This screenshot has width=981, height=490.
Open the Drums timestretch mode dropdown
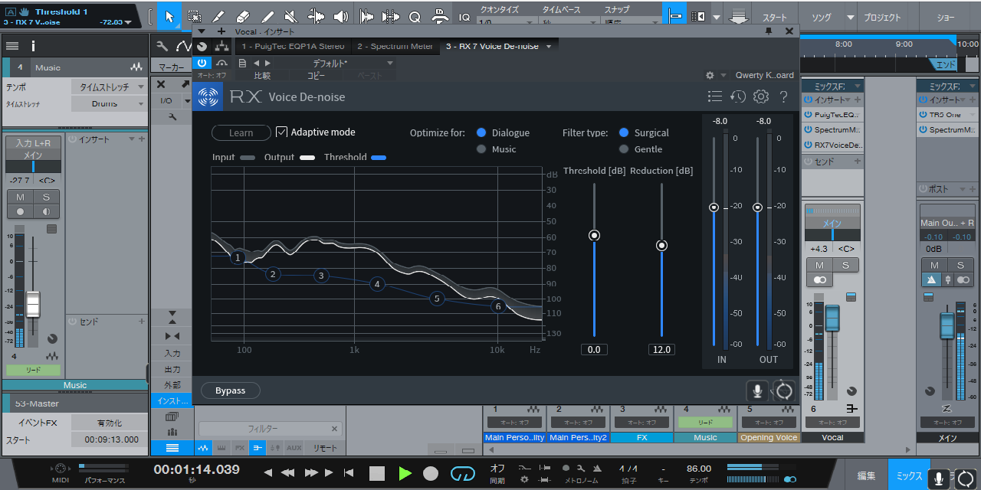tap(108, 104)
